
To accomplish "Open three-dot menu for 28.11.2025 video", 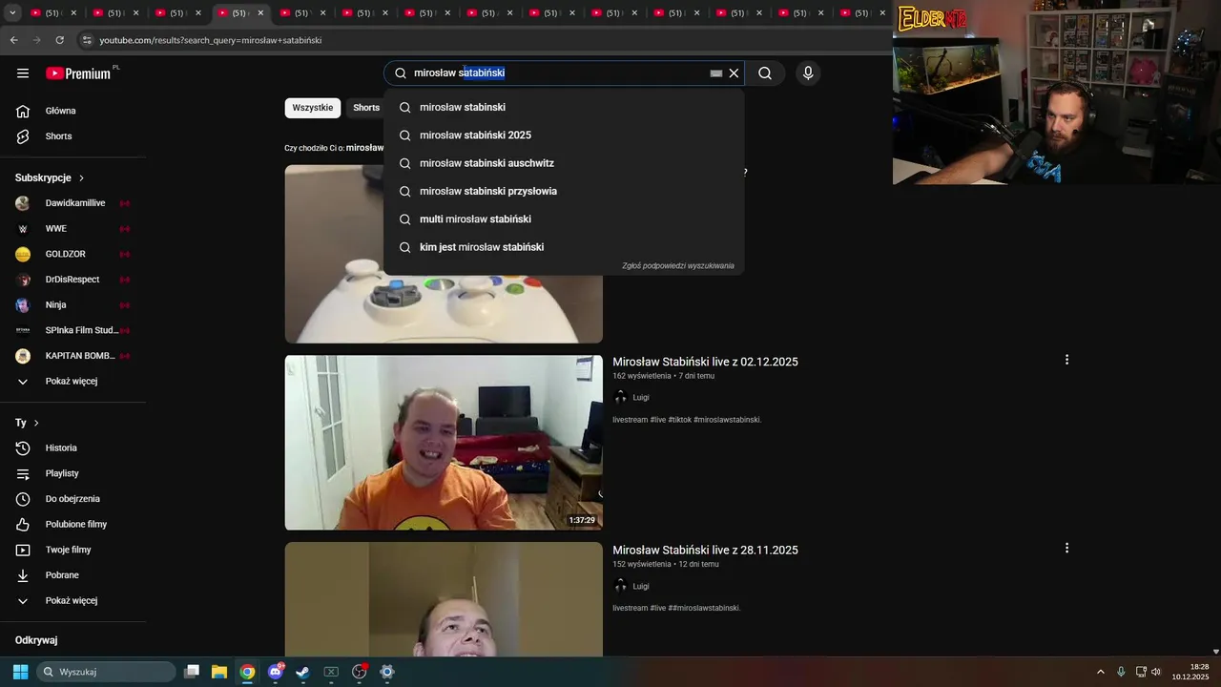I will [x=1066, y=548].
